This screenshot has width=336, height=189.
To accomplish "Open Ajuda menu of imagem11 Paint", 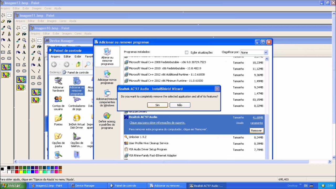I will click(73, 21).
